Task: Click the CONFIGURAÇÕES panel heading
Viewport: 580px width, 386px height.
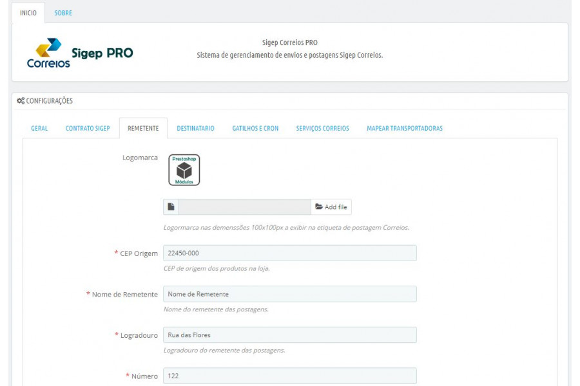Action: click(x=49, y=101)
